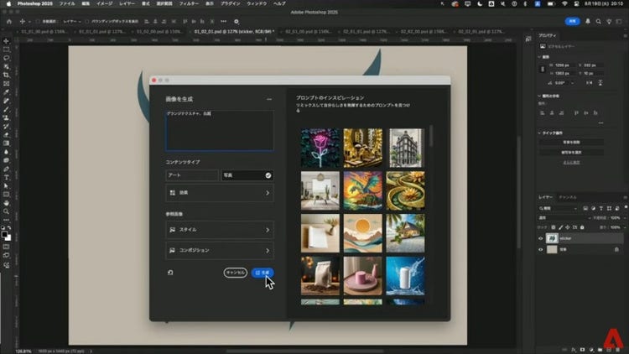
Task: Toggle the auto-select checkbox in options bar
Action: coord(38,21)
